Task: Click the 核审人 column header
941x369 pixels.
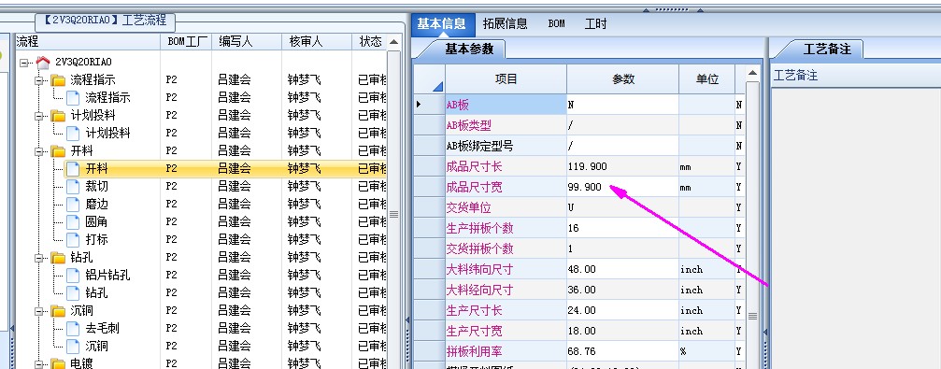Action: click(316, 41)
